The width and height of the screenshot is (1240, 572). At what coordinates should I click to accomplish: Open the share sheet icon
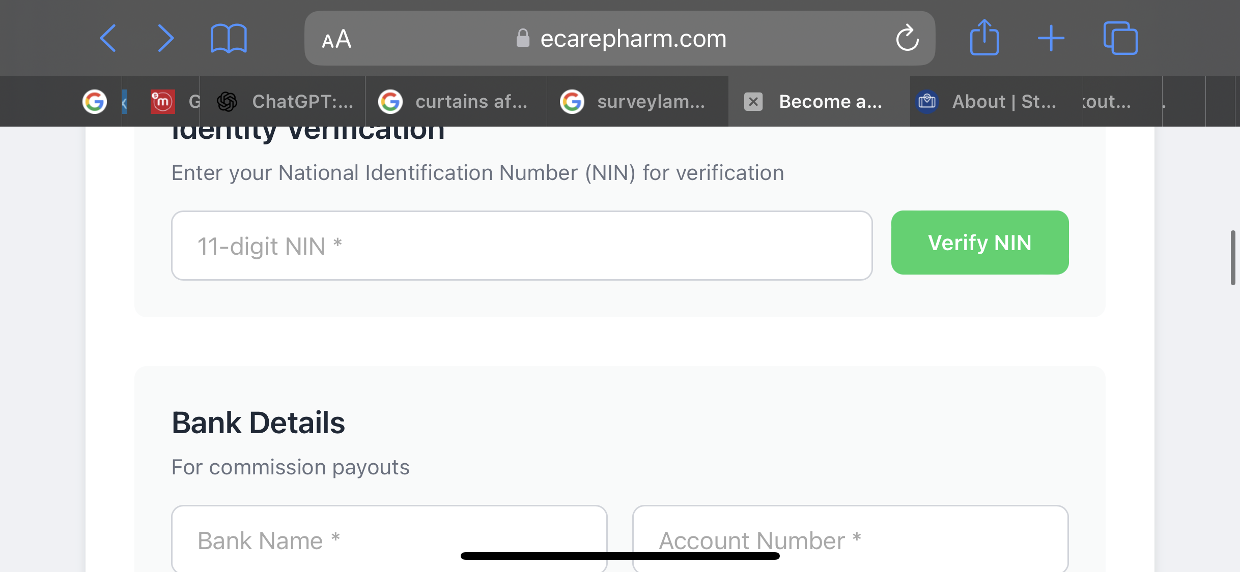(984, 37)
